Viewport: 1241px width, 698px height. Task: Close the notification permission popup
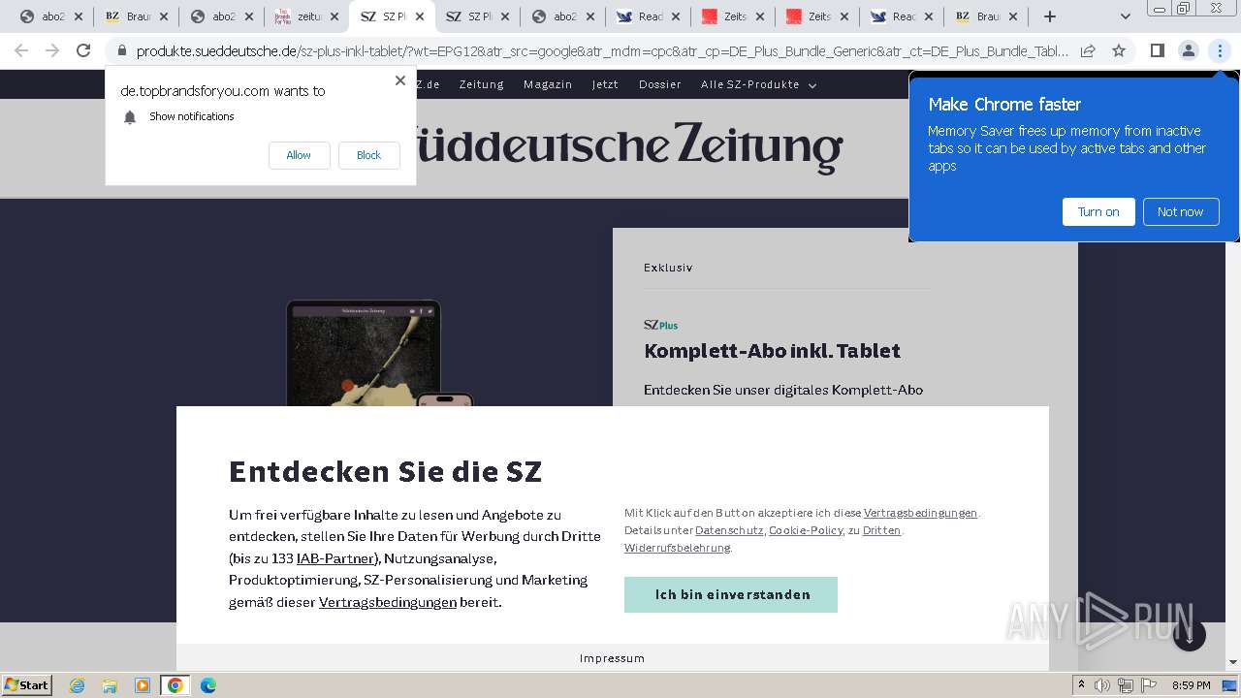click(400, 80)
